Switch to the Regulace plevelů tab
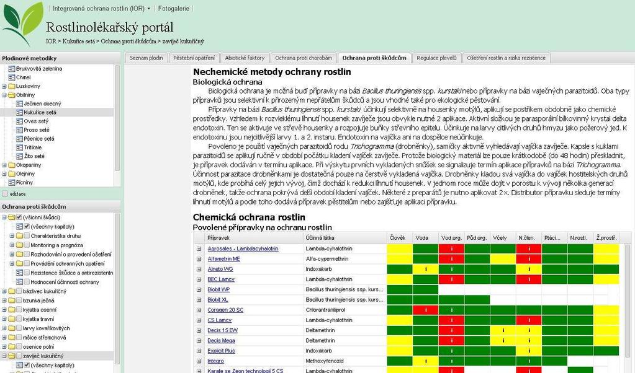This screenshot has width=635, height=373. pyautogui.click(x=436, y=58)
